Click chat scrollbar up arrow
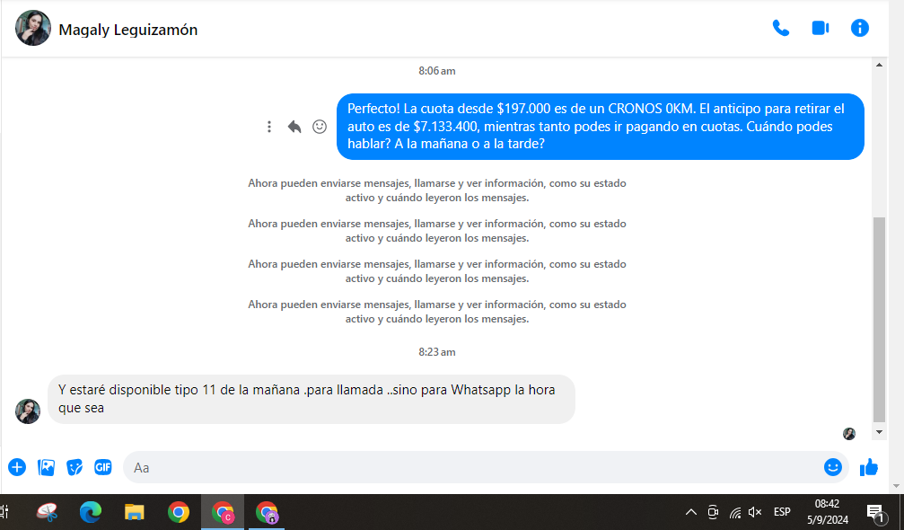 (x=879, y=66)
